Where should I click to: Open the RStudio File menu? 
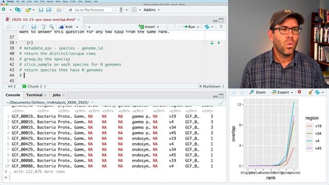coord(18,1)
